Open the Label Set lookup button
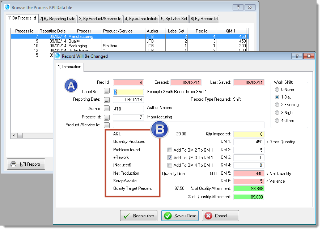Image resolution: width=322 pixels, height=231 pixels. point(107,92)
